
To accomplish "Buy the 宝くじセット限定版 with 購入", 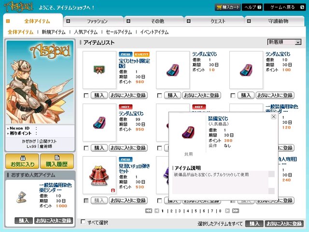I will point(99,96).
